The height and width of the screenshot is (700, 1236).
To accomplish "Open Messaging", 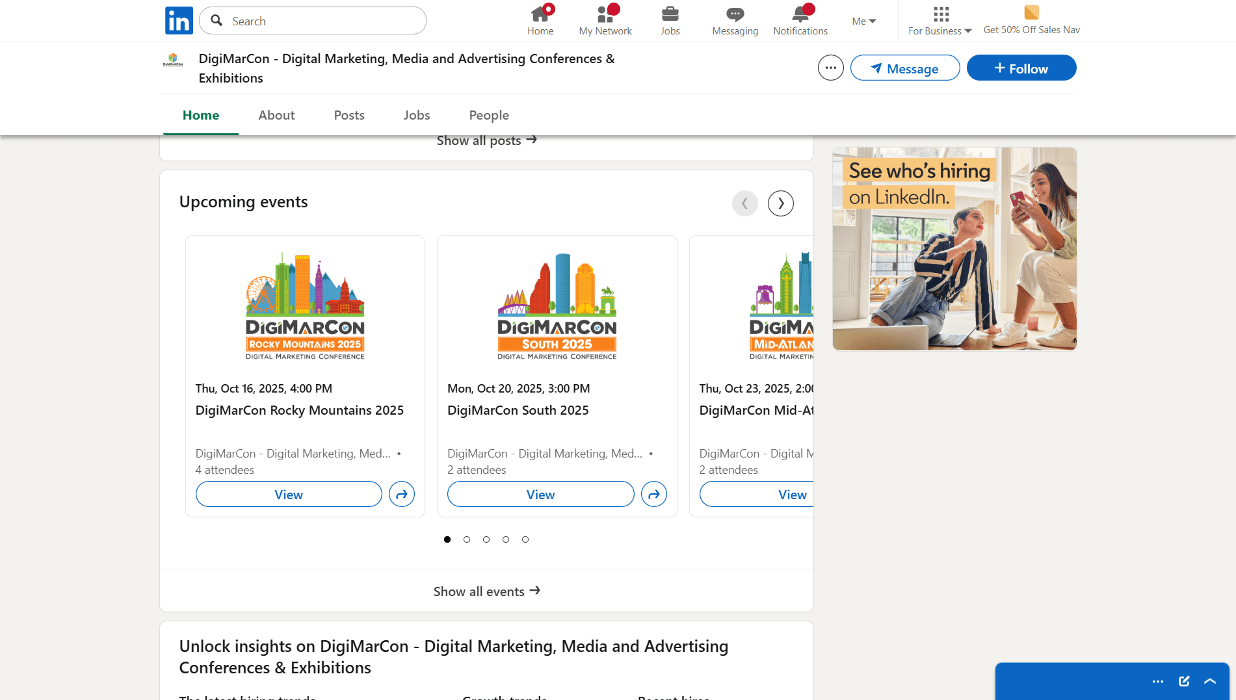I will (x=734, y=18).
